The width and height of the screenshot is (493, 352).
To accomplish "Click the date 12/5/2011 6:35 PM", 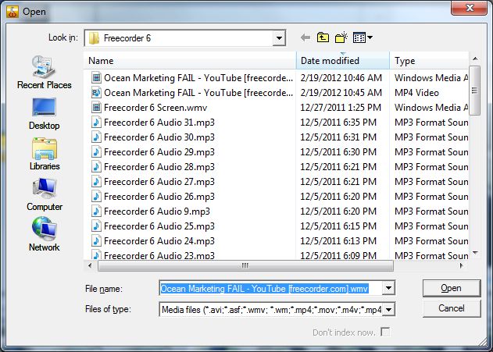I will click(x=338, y=123).
